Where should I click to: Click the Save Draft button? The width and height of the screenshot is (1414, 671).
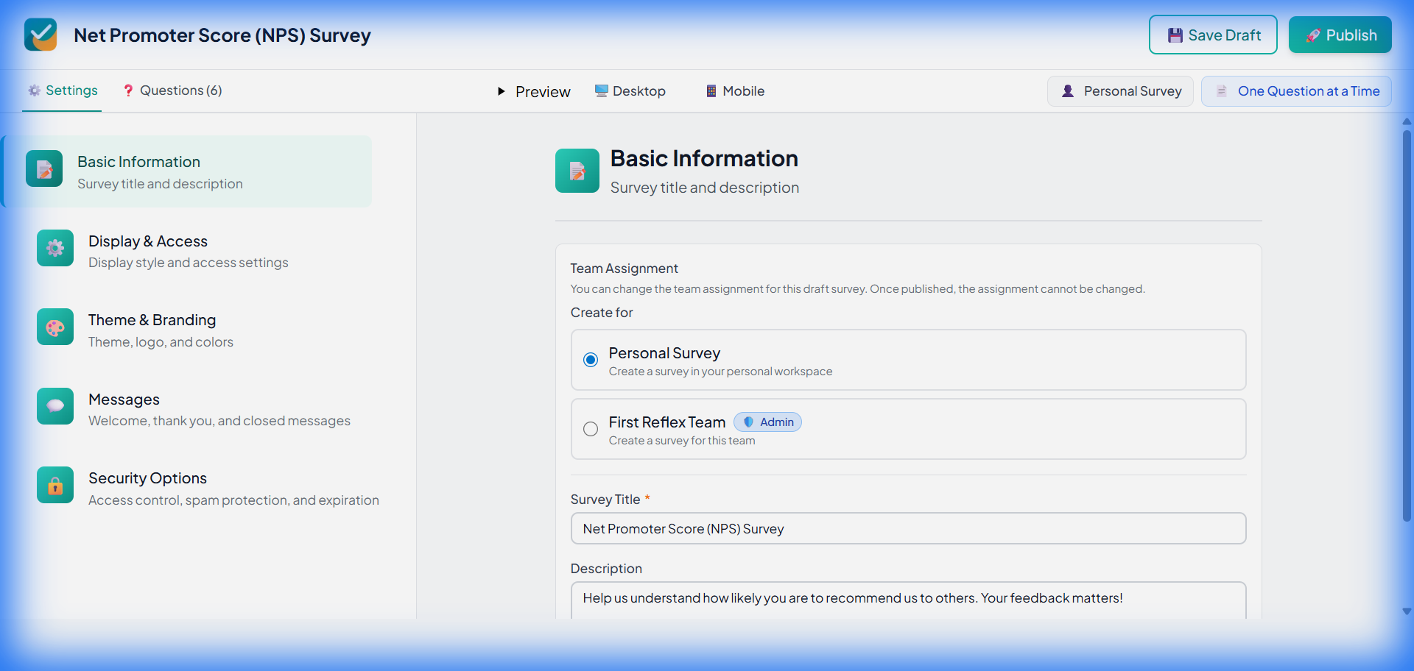pos(1213,35)
